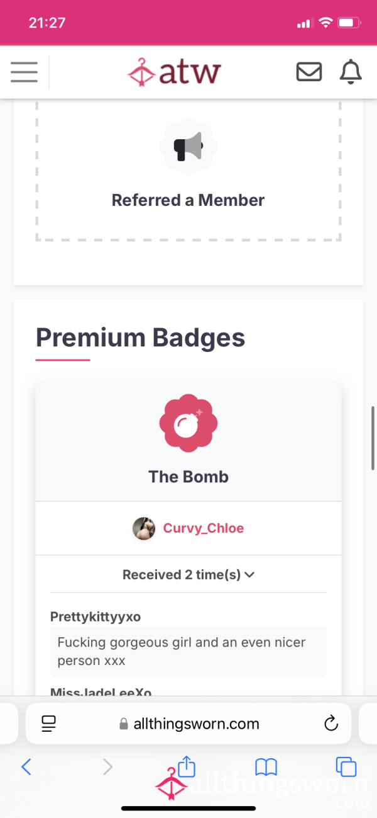
Task: Open the notifications bell
Action: click(351, 72)
